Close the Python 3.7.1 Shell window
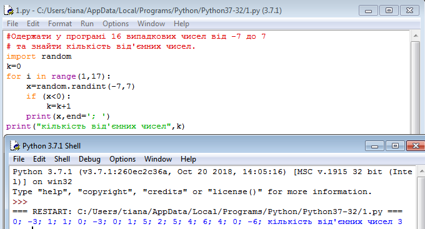This screenshot has width=425, height=229. 416,146
